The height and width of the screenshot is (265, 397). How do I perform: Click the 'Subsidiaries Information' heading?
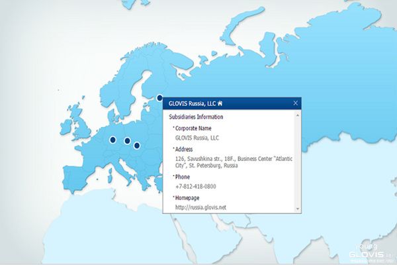[x=196, y=117]
